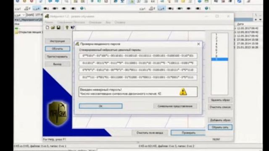
Task: Click the context help arrow-question icon
Action: [73, 28]
